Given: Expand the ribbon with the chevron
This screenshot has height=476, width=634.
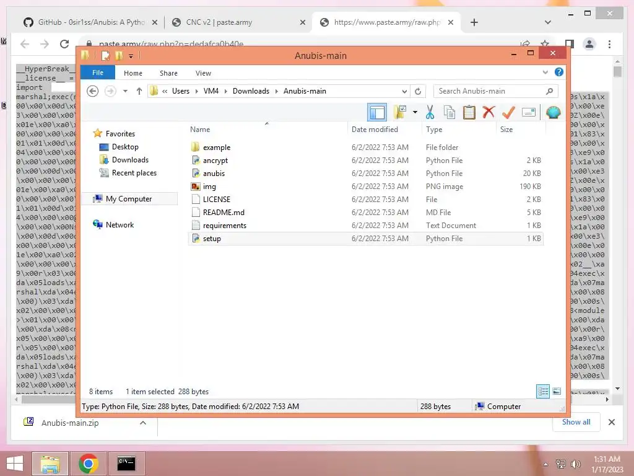Looking at the screenshot, I should (545, 73).
